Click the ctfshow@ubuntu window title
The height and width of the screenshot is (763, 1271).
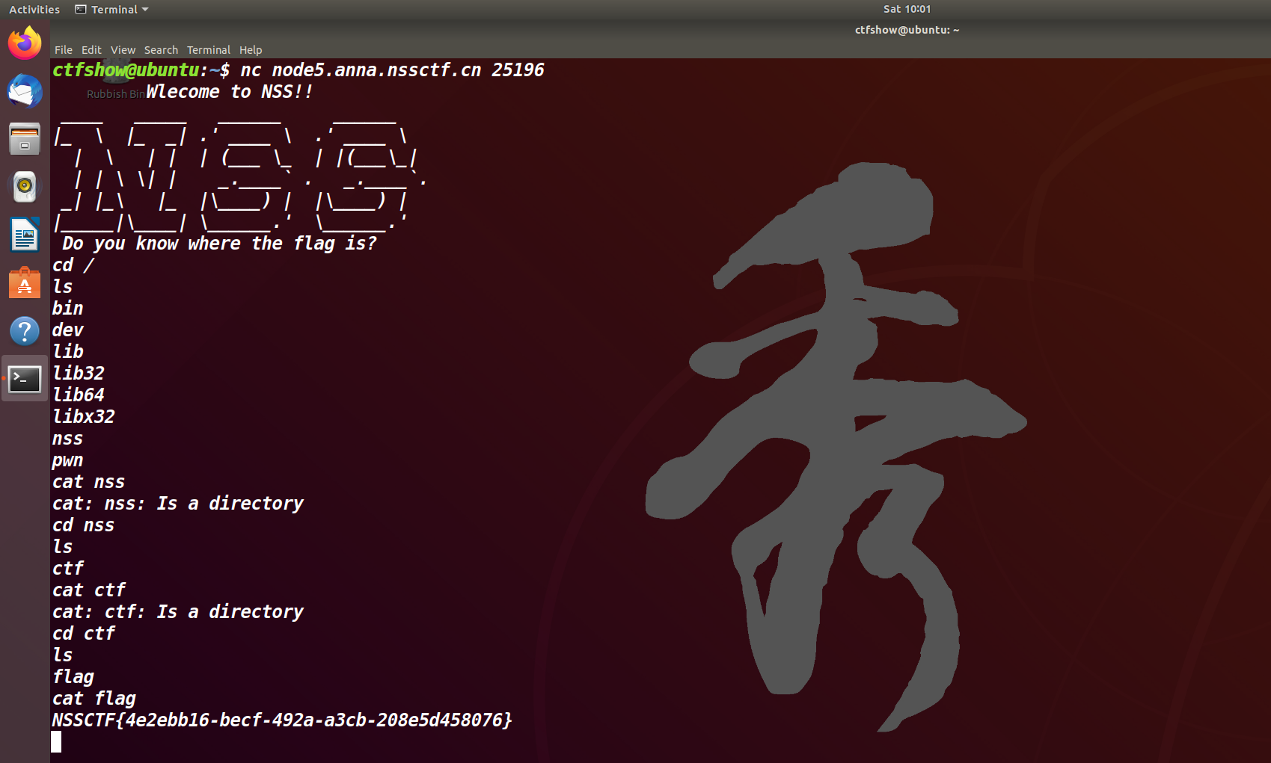click(907, 30)
